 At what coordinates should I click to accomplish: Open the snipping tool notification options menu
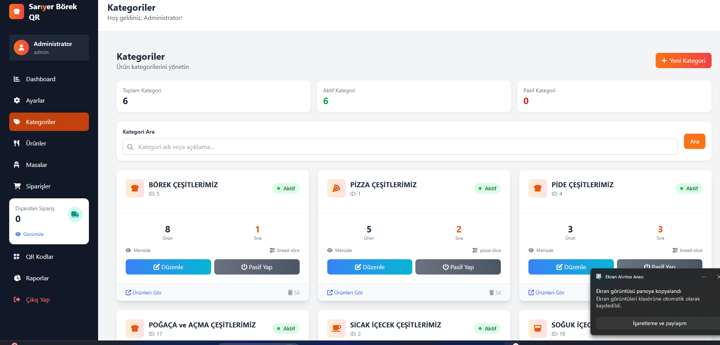(704, 277)
